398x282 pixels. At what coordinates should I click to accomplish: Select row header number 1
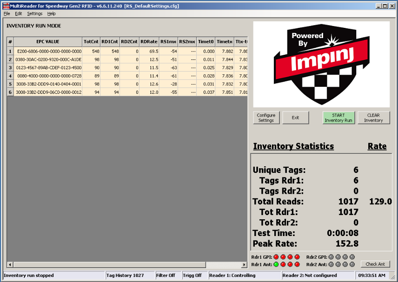coord(10,51)
